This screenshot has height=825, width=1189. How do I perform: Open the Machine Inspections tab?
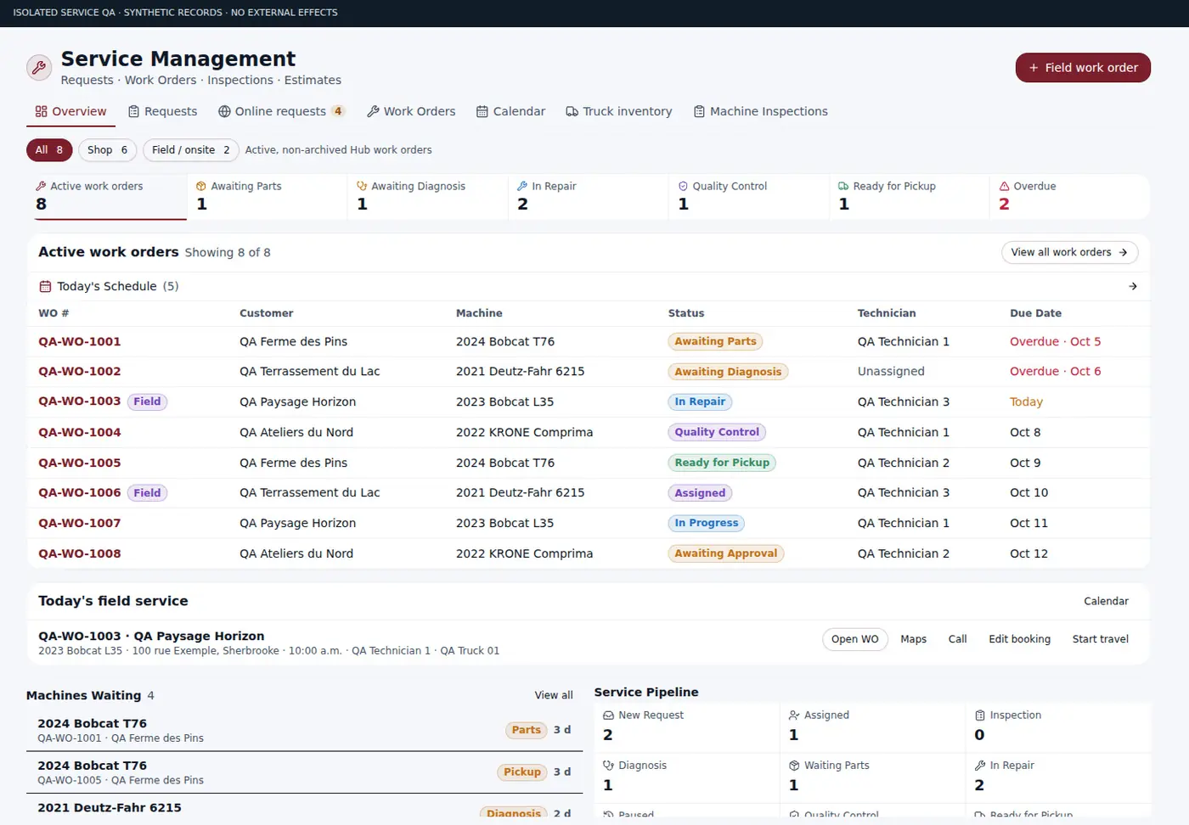[760, 111]
